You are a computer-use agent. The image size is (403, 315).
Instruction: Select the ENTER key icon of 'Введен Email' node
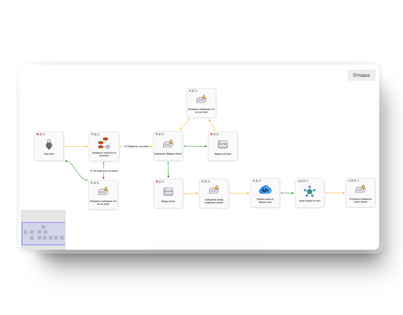click(x=168, y=192)
